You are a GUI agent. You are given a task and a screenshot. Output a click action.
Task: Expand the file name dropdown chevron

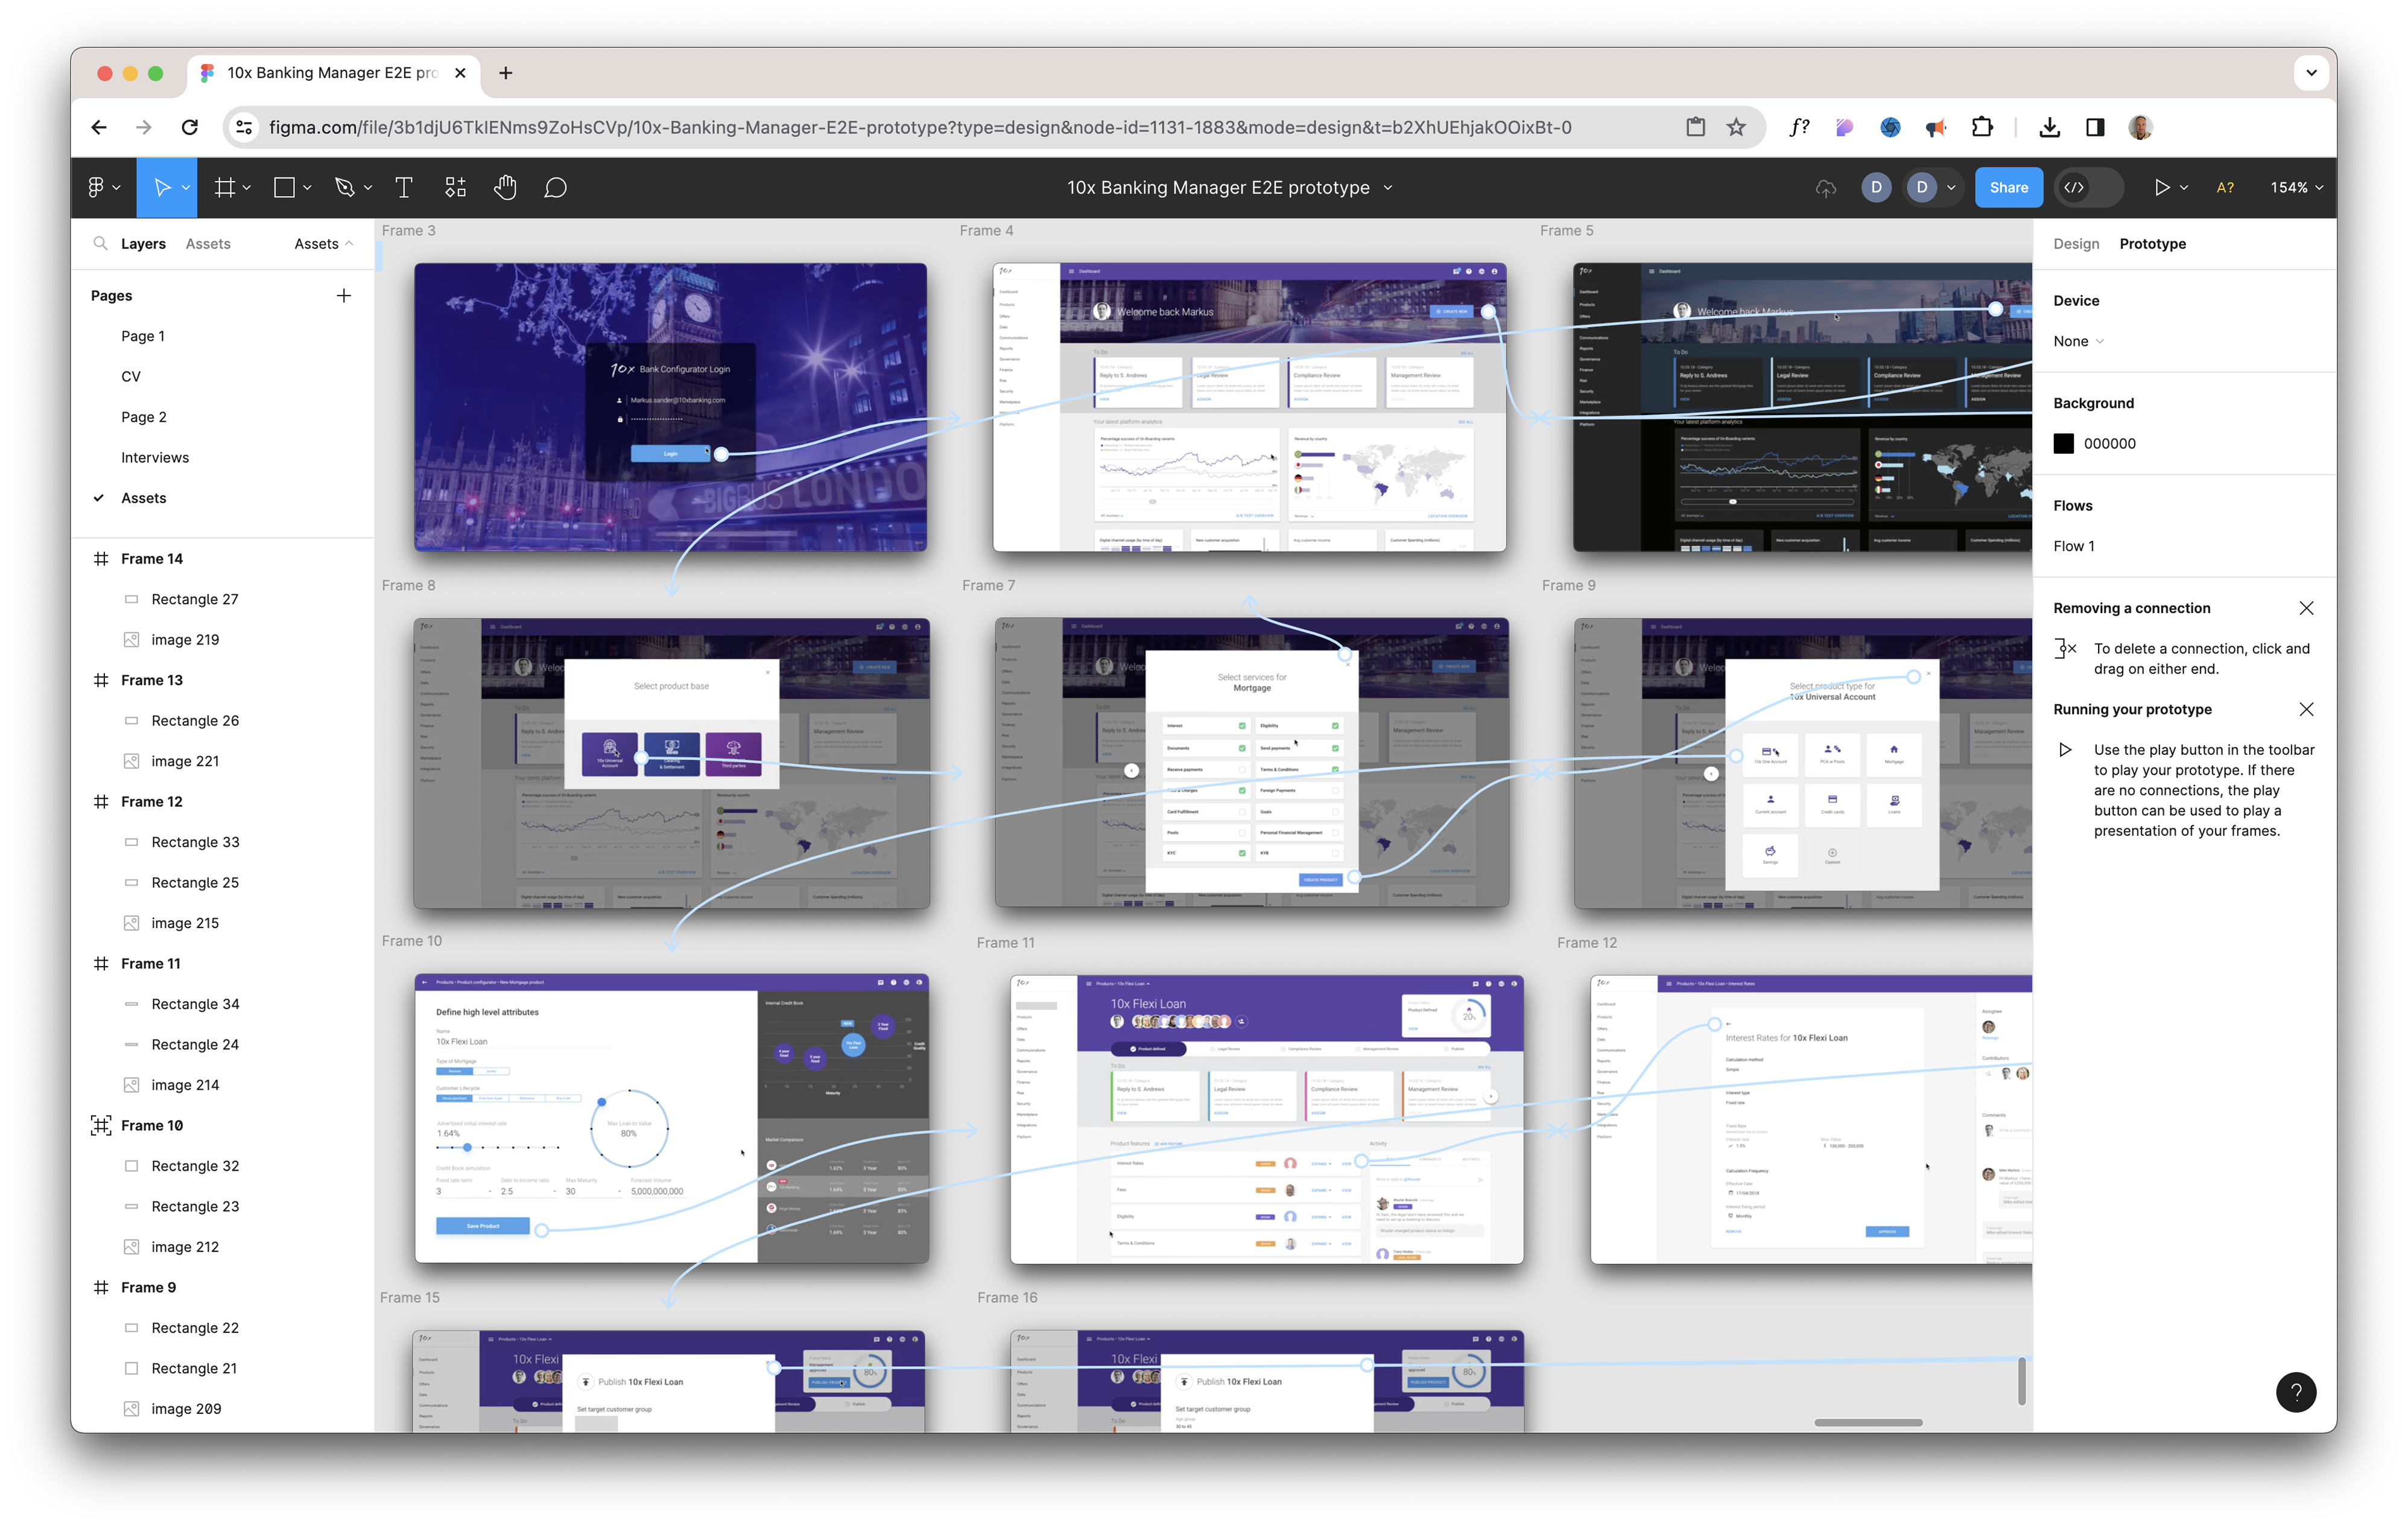[x=1388, y=188]
